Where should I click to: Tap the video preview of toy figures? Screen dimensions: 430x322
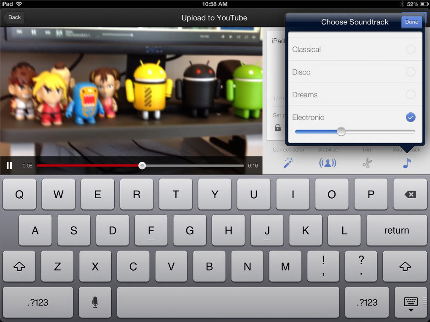[x=131, y=92]
